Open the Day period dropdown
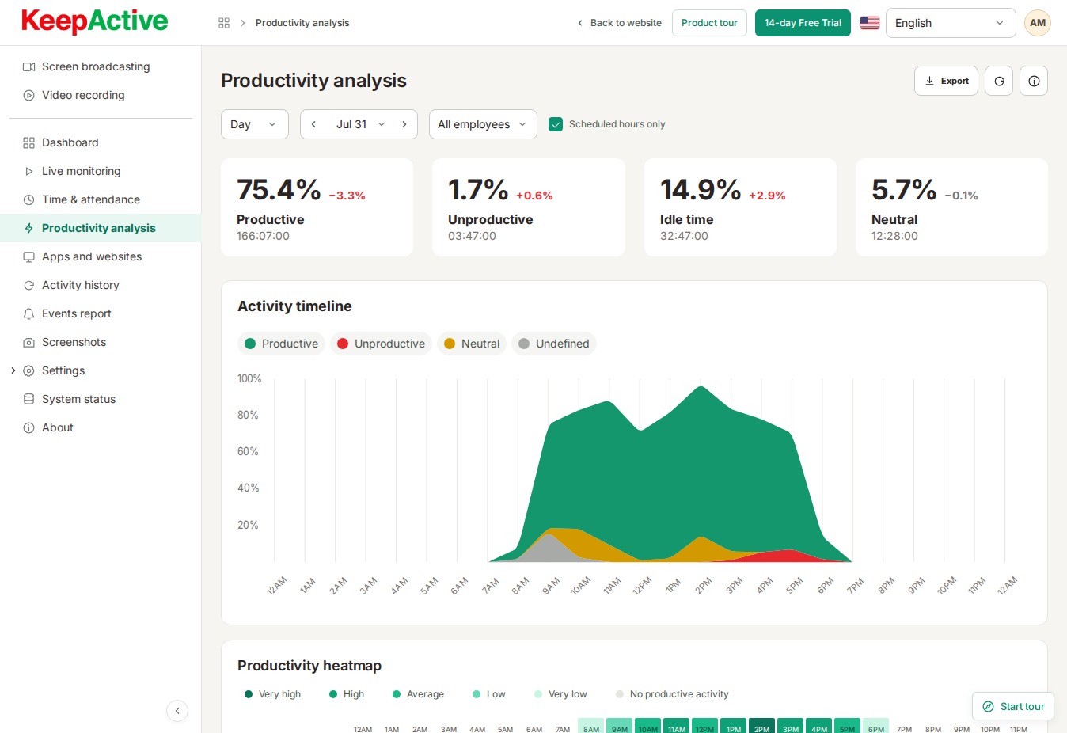 pos(255,124)
